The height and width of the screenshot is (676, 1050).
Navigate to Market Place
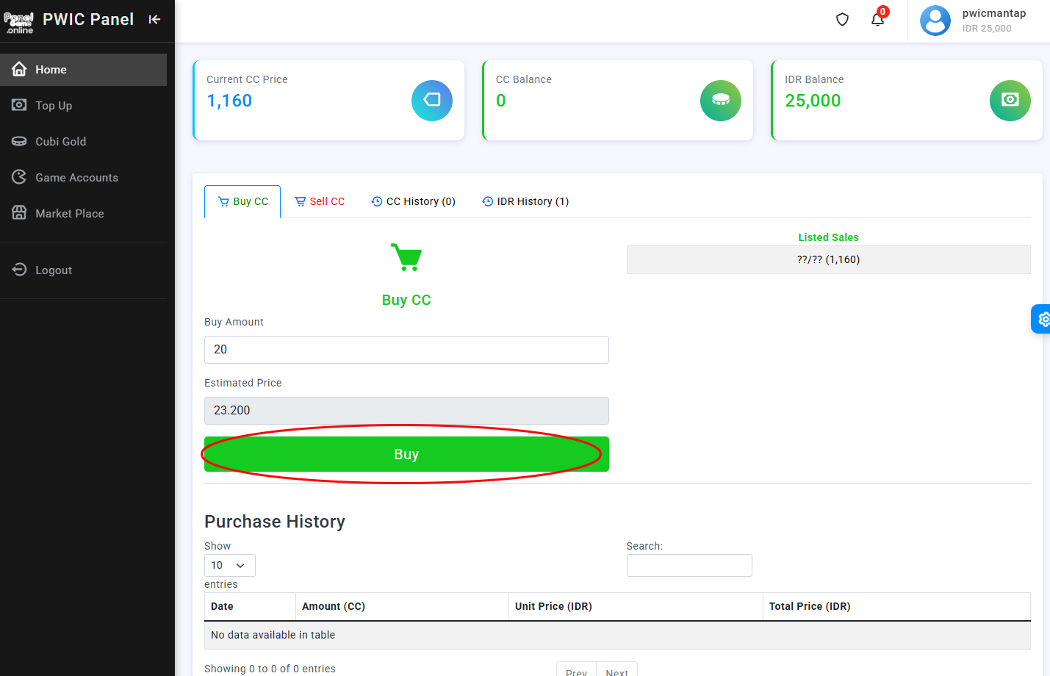(69, 214)
